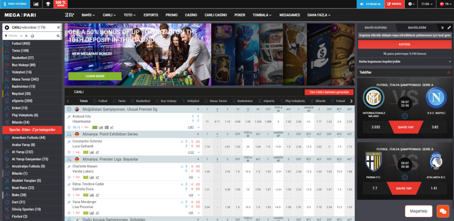This screenshot has width=454, height=221.
Task: Open Dart (31) in sidebar
Action: click(32, 202)
